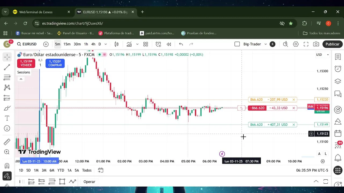Open the alerts clock icon

click(338, 69)
